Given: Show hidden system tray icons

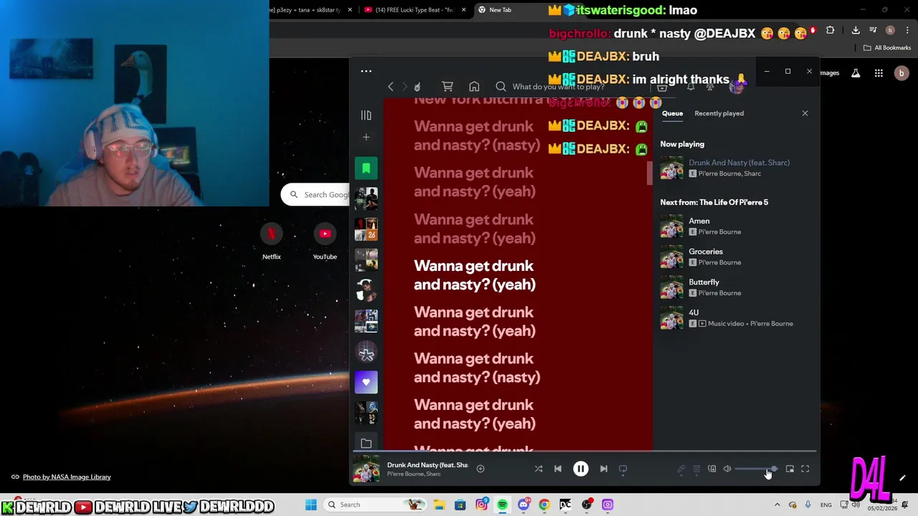Looking at the screenshot, I should pos(777,505).
